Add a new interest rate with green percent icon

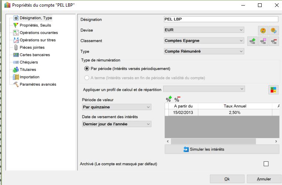tap(169, 99)
